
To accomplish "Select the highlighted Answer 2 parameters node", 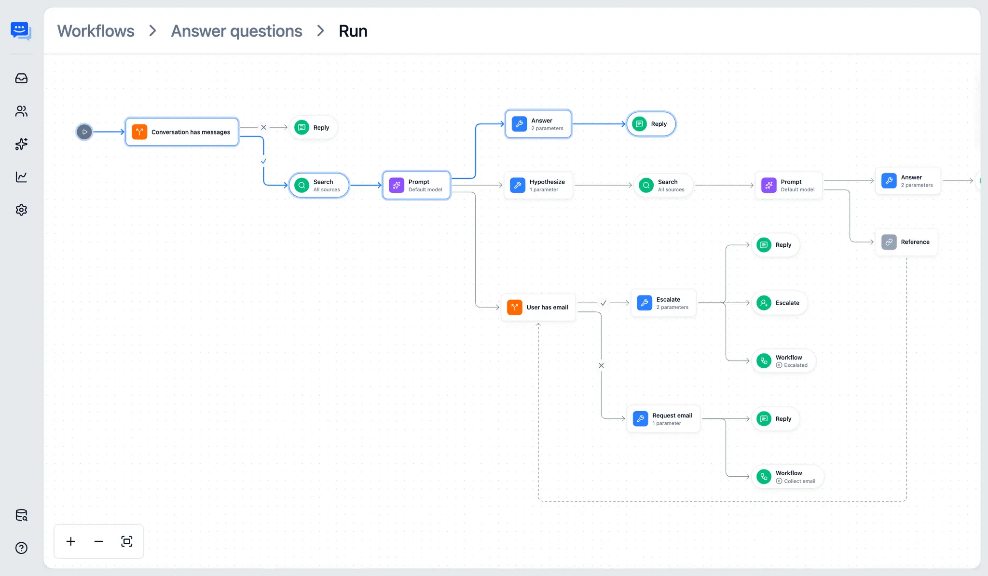I will click(538, 124).
